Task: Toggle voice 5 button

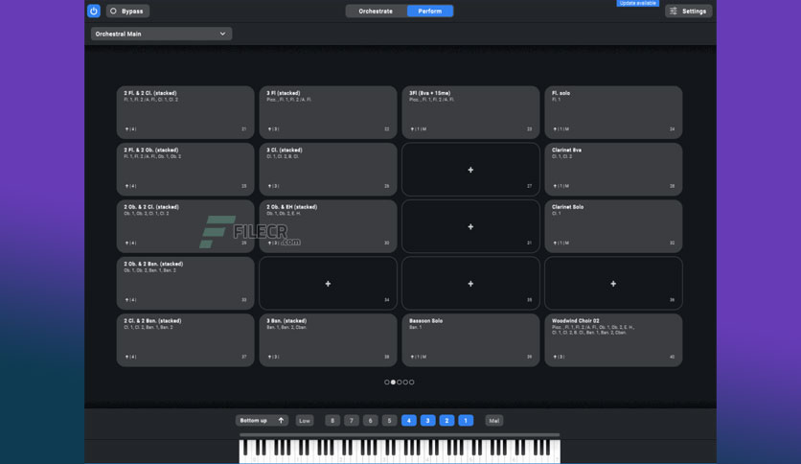Action: pos(389,421)
